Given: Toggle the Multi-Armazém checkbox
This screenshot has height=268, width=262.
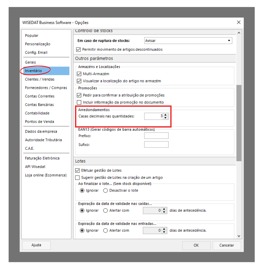Looking at the screenshot, I should (x=79, y=74).
